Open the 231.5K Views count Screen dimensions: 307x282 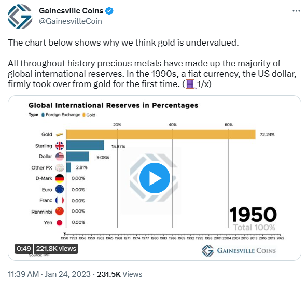(x=119, y=274)
